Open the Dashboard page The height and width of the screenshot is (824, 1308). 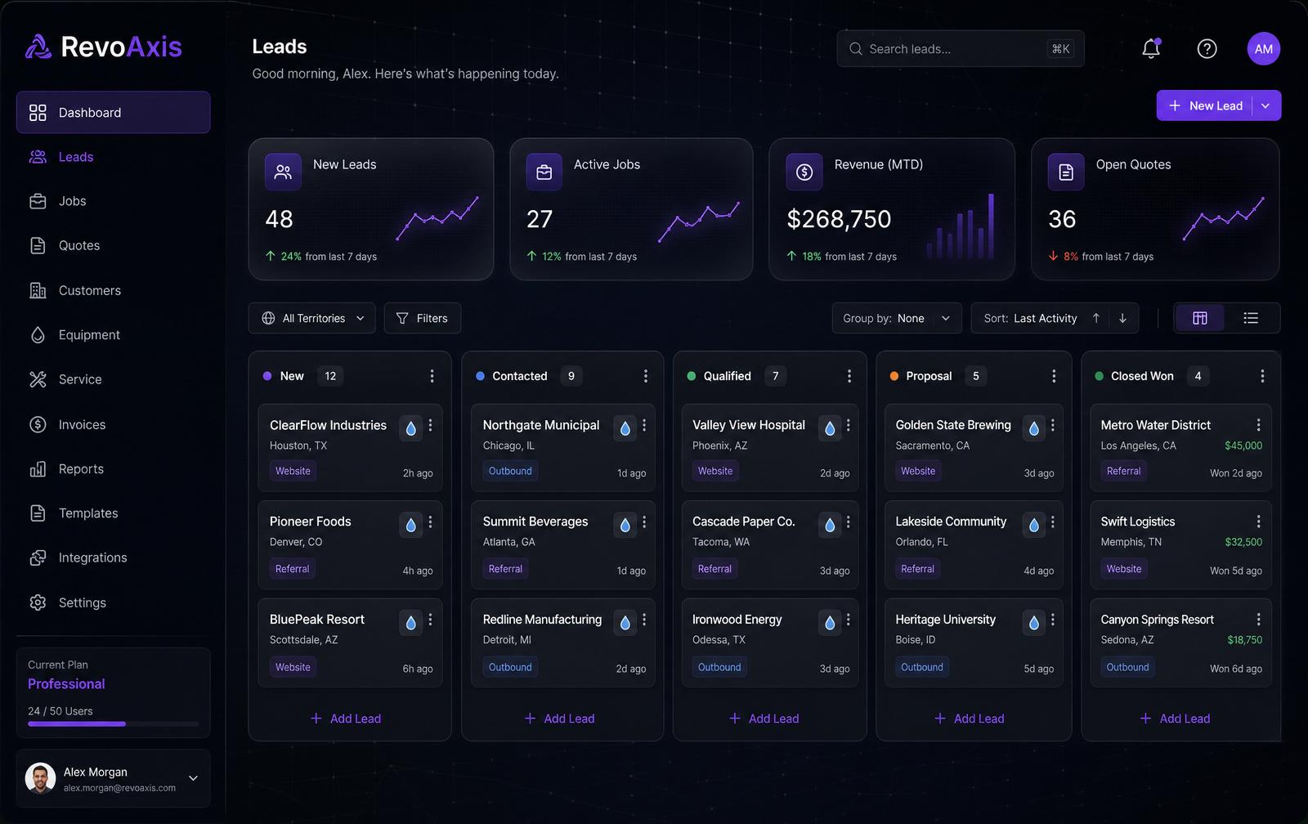coord(113,112)
